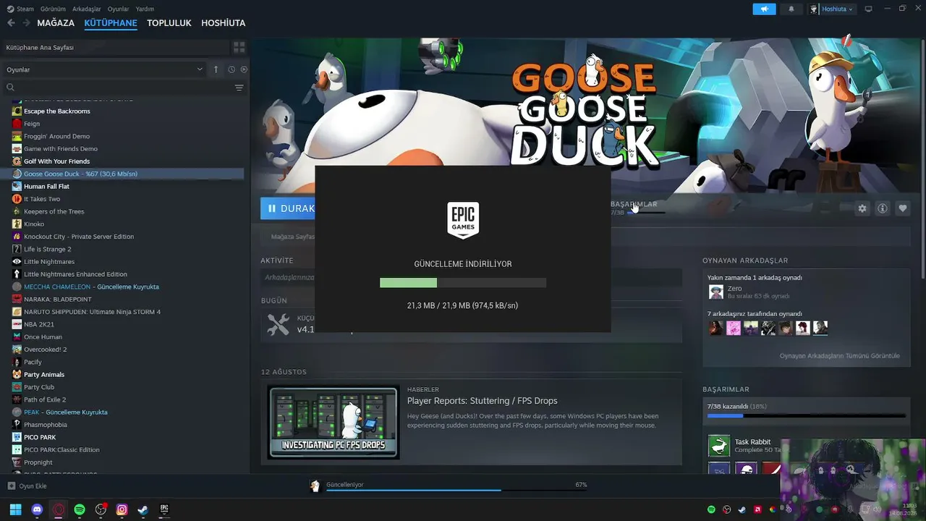Open downloads via the Güncelleniyor progress bar
Viewport: 926px width, 521px height.
(x=456, y=490)
